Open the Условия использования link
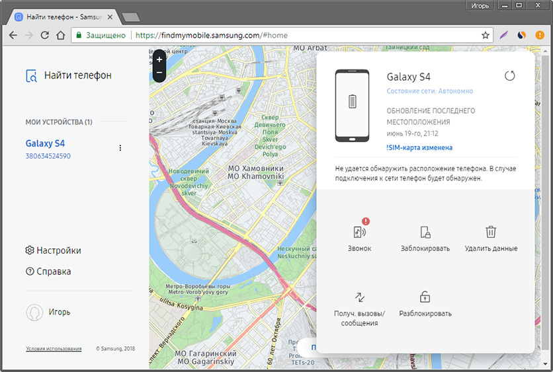Screen dimensions: 553x372 click(54, 349)
